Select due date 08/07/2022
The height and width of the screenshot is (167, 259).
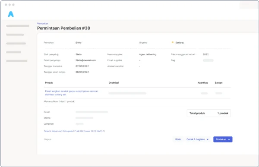[82, 72]
